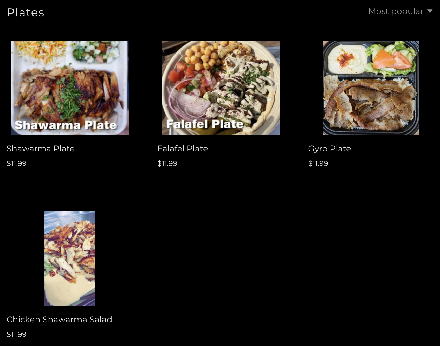Viewport: 440px width, 346px height.
Task: Open the Gyro Plate photo
Action: pos(371,88)
